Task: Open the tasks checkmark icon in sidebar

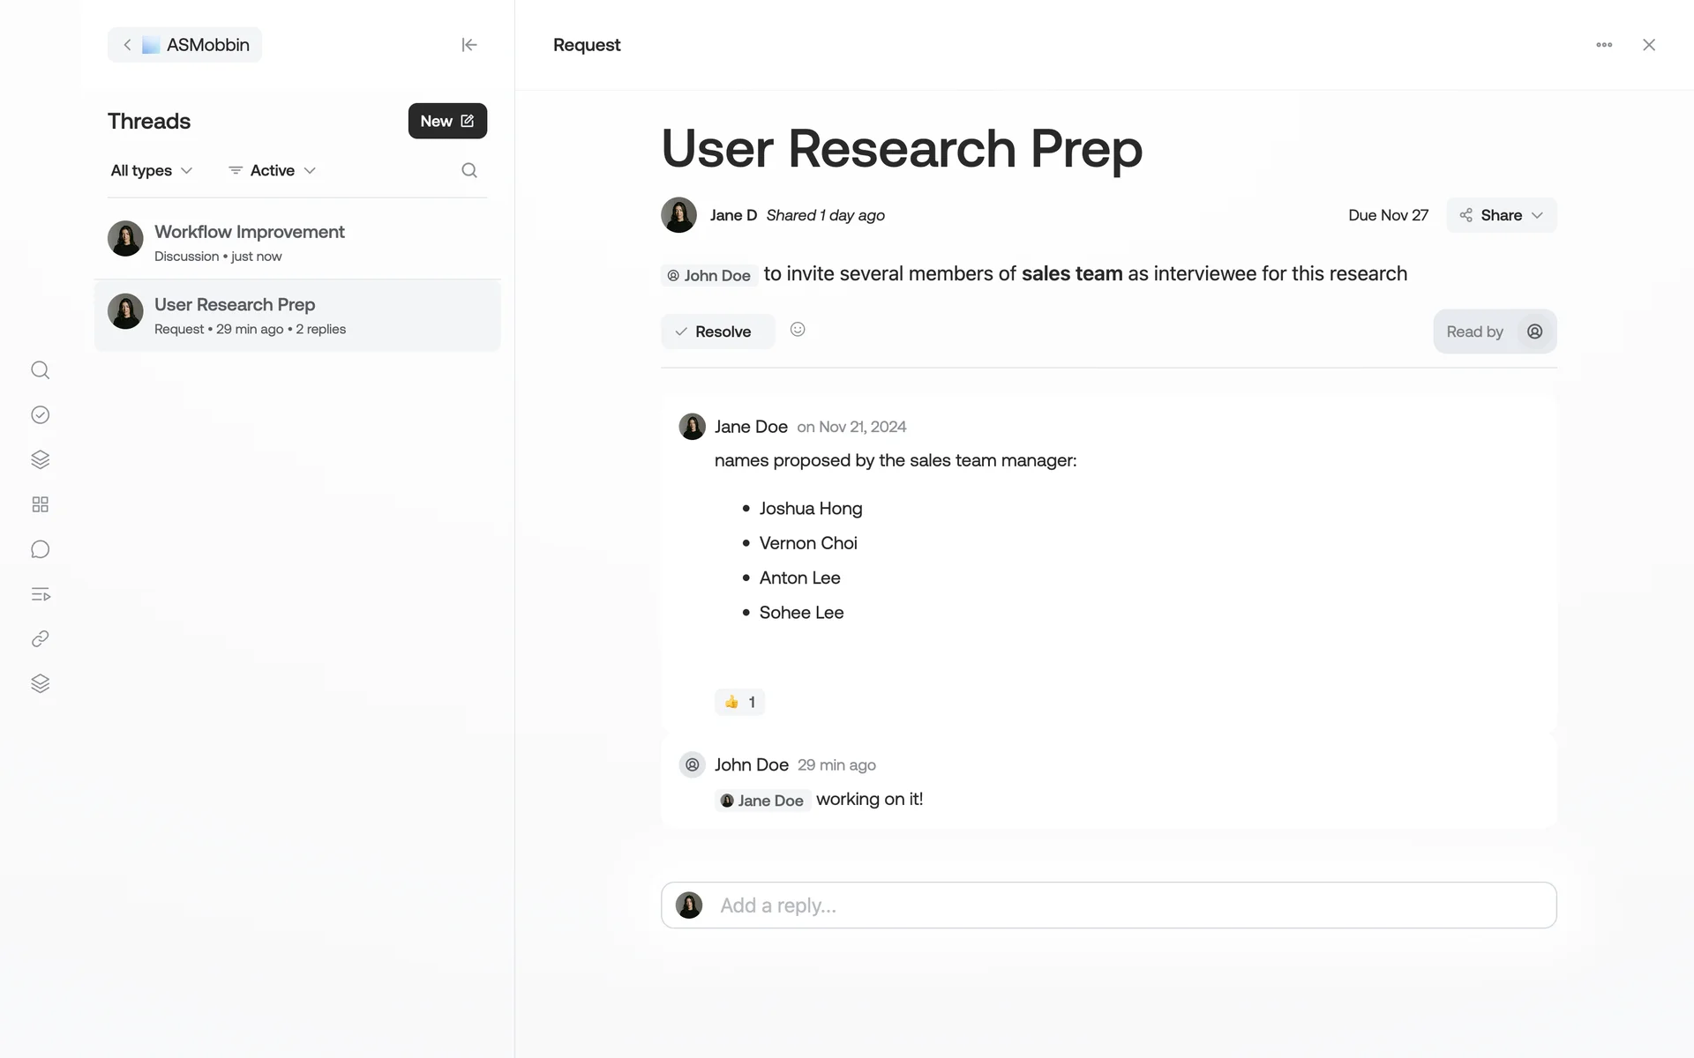Action: pyautogui.click(x=41, y=415)
